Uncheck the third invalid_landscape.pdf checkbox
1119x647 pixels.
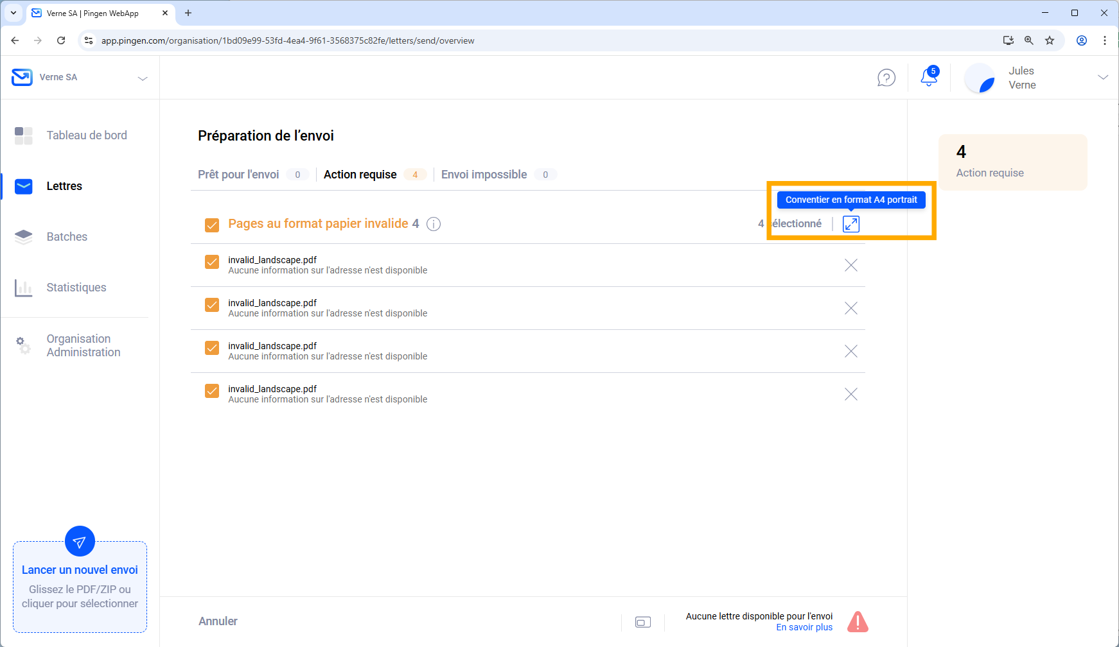(212, 348)
